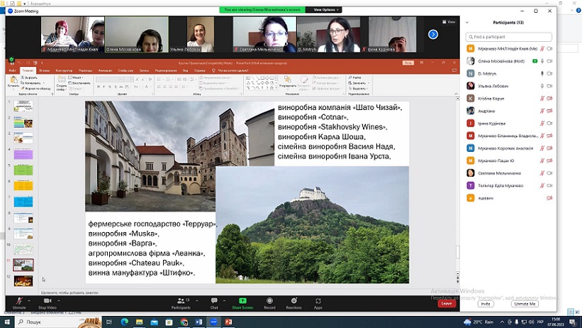Open Google Chrome from the taskbar

(184, 322)
